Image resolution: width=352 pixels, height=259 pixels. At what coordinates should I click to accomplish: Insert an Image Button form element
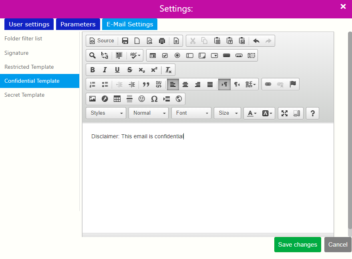tap(239, 55)
